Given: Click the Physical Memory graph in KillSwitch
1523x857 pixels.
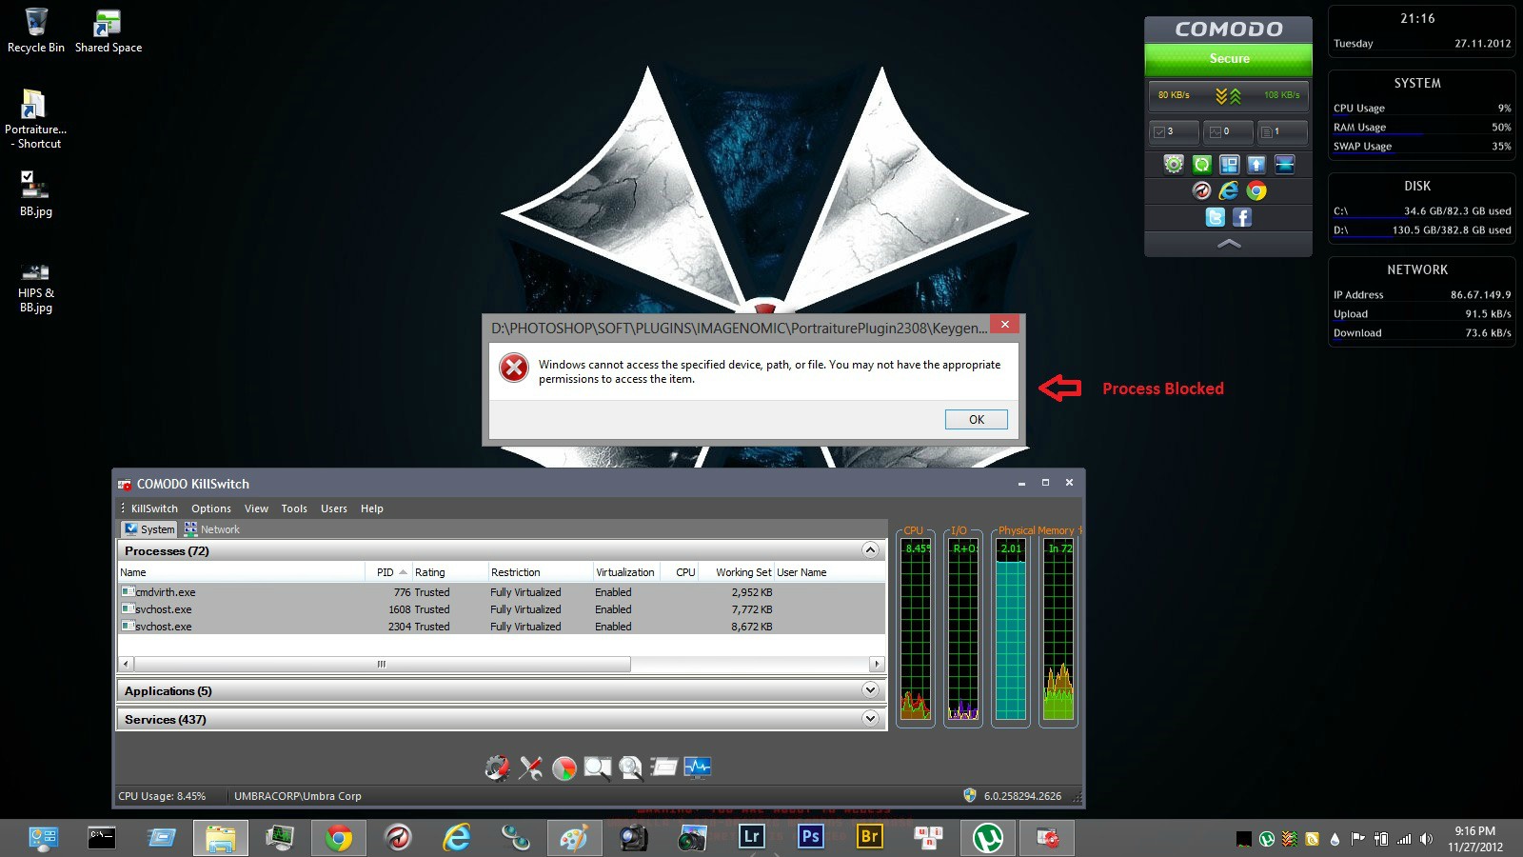Looking at the screenshot, I should click(x=1011, y=628).
